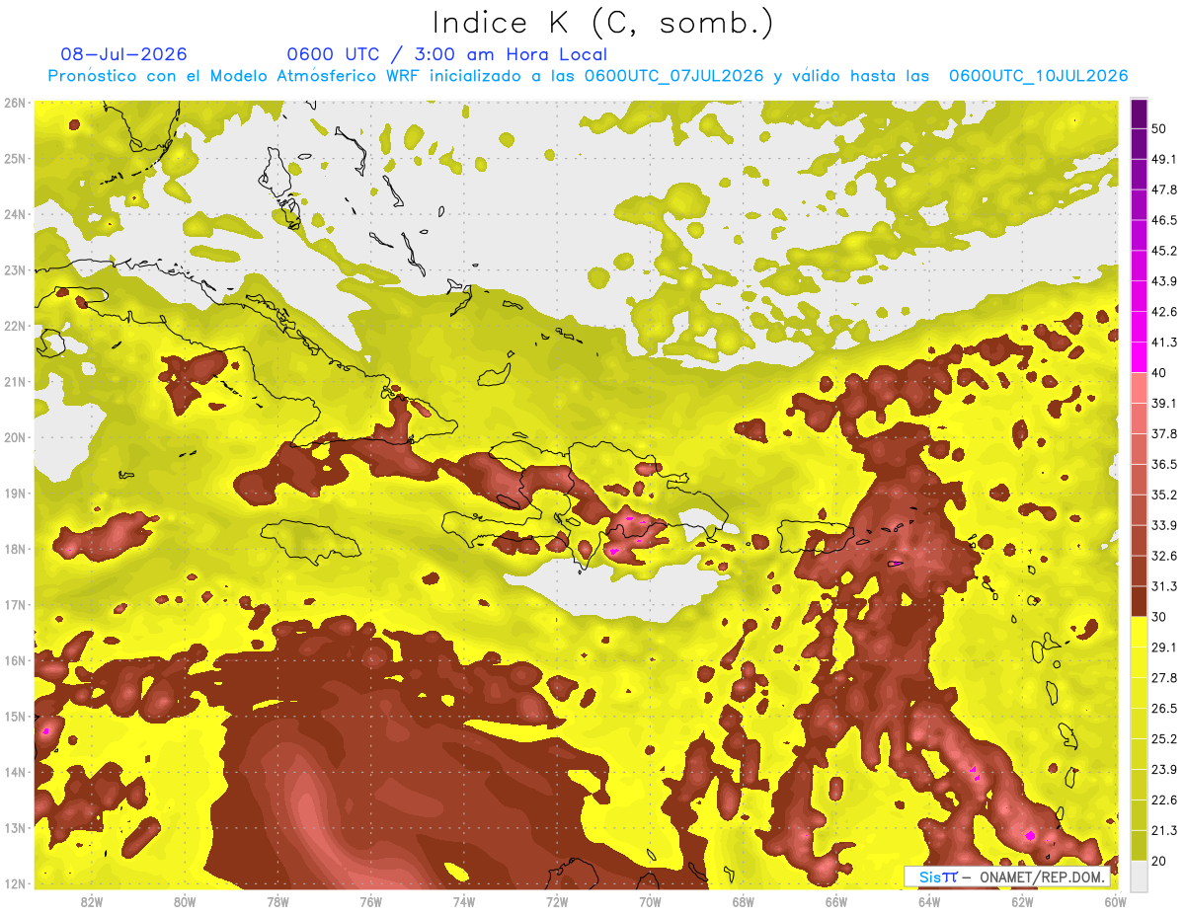Click latitude axis label "24N"
The image size is (1185, 915).
click(14, 214)
